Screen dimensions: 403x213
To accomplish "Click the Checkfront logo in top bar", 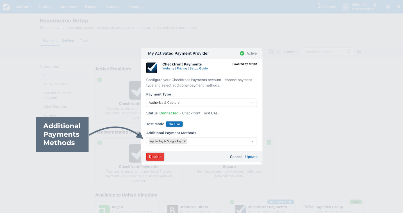I will point(6,7).
